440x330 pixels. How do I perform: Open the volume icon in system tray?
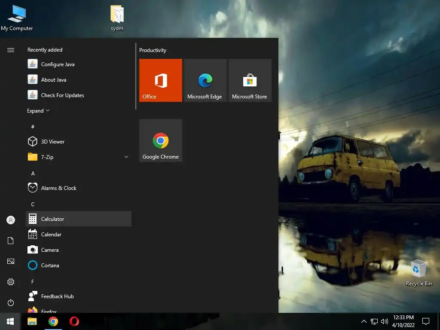coord(385,321)
